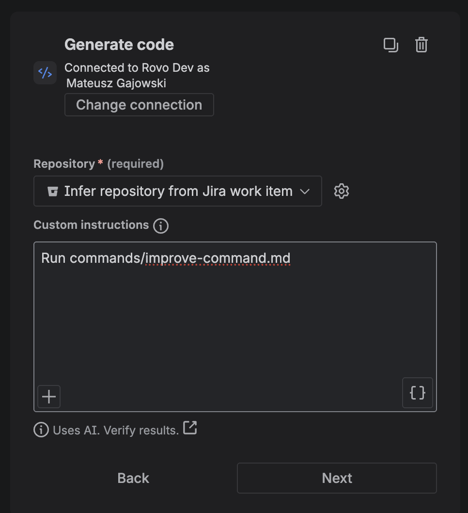Viewport: 468px width, 513px height.
Task: Delete the Generate code step
Action: point(421,45)
